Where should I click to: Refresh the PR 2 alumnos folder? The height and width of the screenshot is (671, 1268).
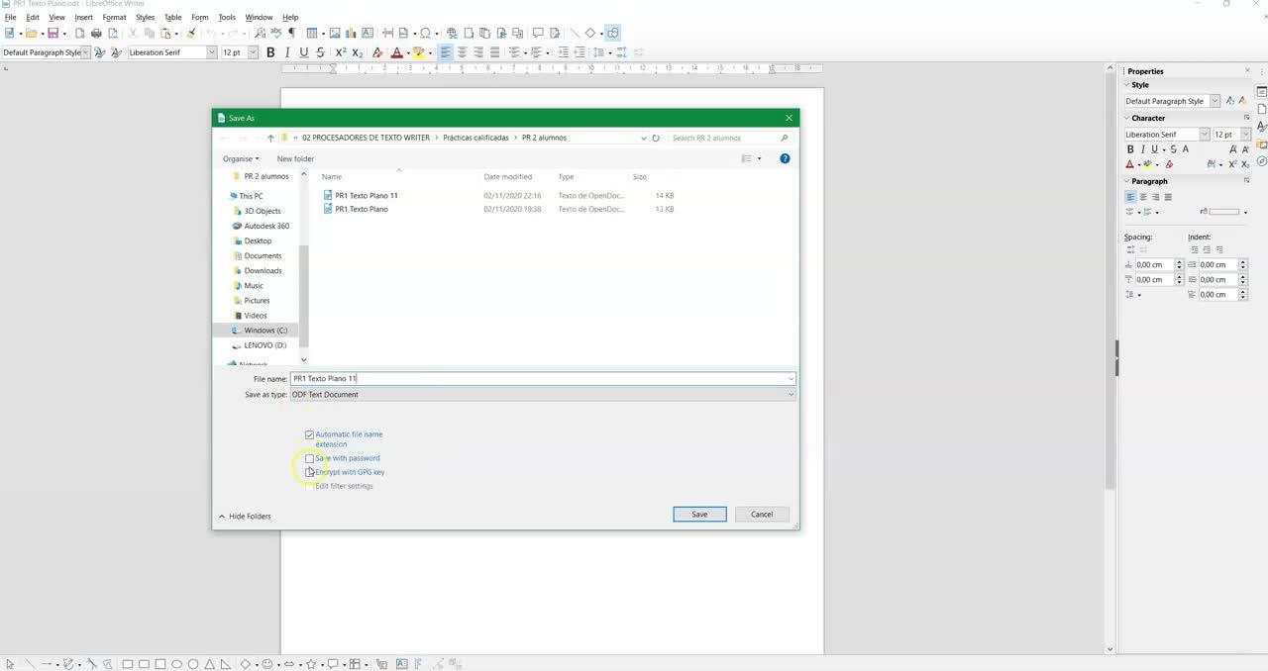[x=656, y=139]
